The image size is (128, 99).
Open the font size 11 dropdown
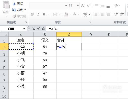(x=78, y=6)
